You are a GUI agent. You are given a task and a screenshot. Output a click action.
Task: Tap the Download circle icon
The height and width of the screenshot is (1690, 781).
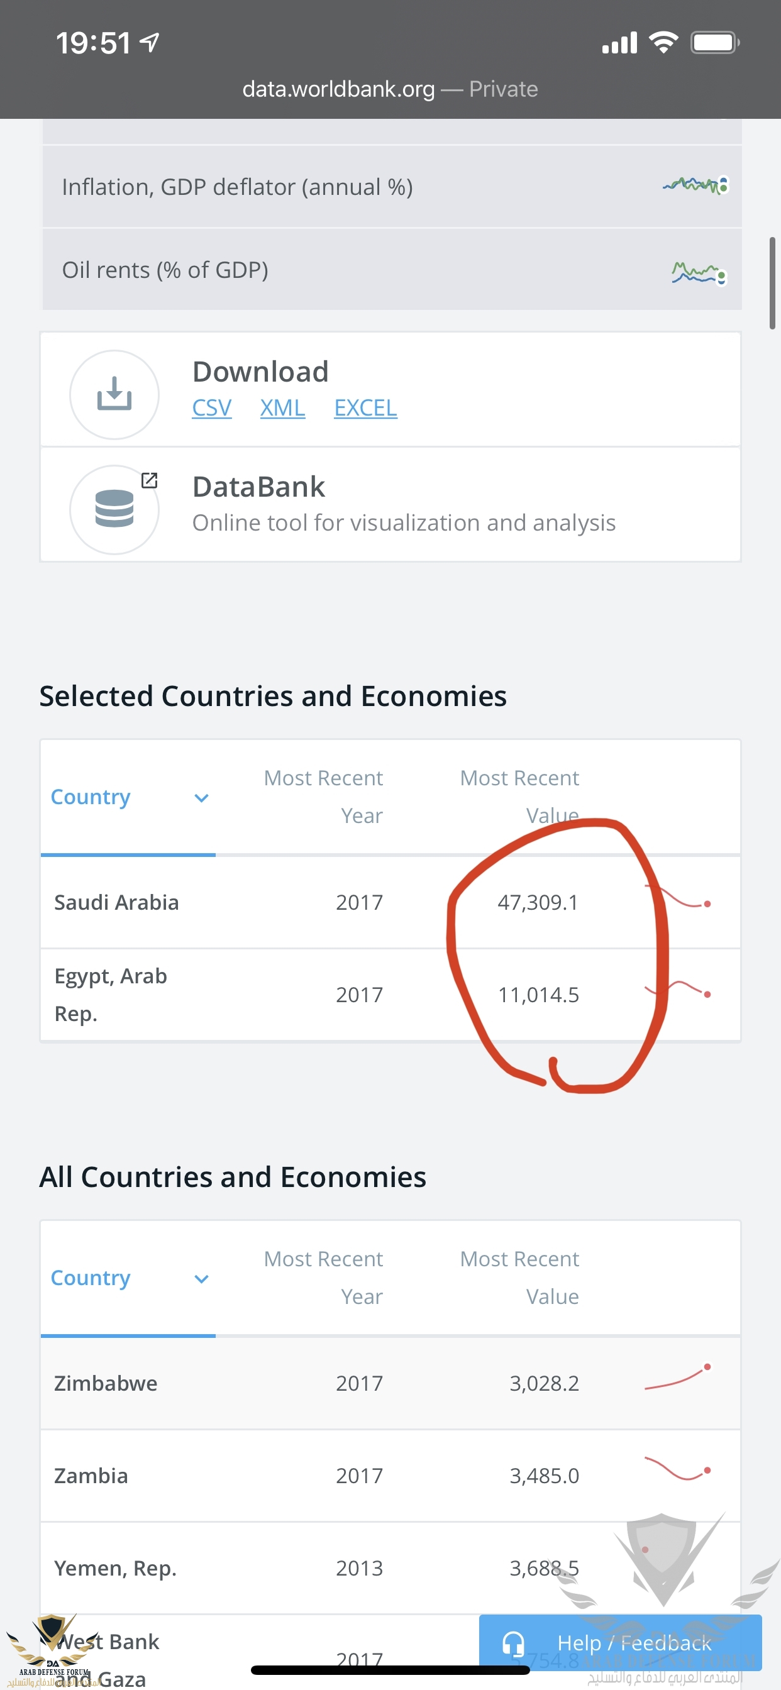click(x=114, y=394)
